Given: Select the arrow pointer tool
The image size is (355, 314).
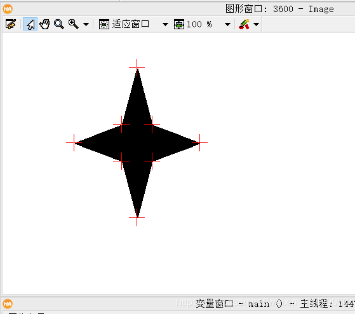Looking at the screenshot, I should [30, 24].
